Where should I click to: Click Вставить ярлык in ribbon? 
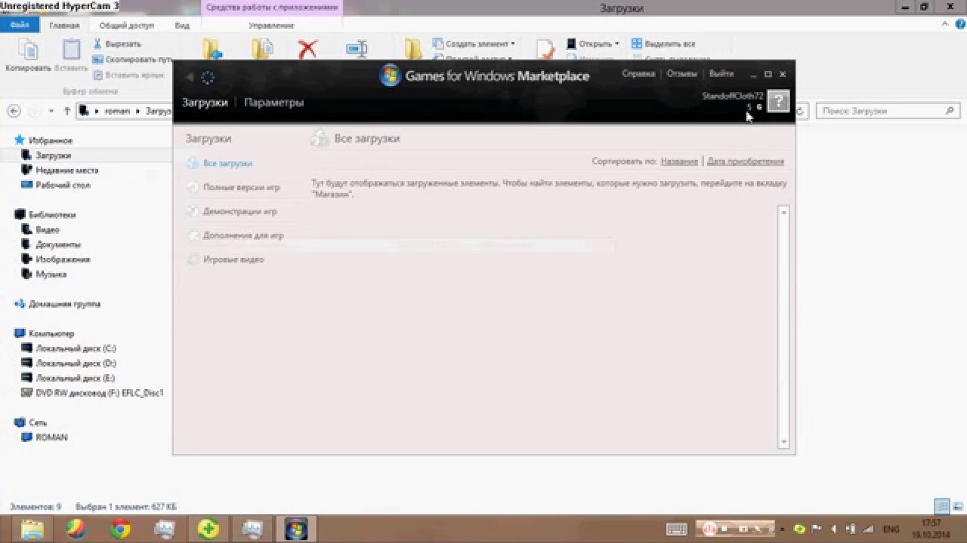(128, 75)
